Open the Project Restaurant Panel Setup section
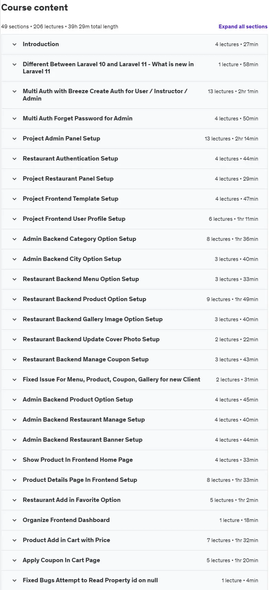 pos(134,179)
